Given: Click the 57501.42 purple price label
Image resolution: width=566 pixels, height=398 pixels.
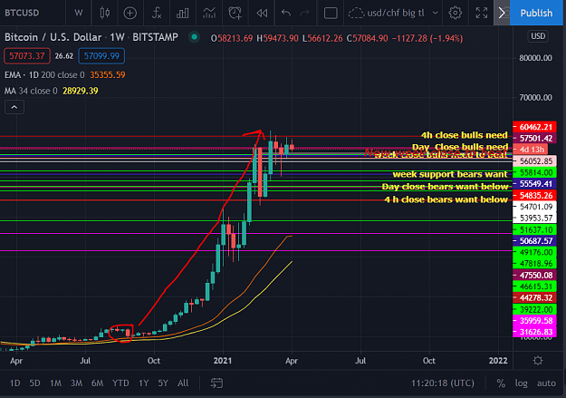Looking at the screenshot, I should 534,138.
